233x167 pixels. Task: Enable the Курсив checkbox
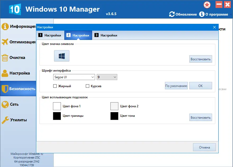(88, 86)
